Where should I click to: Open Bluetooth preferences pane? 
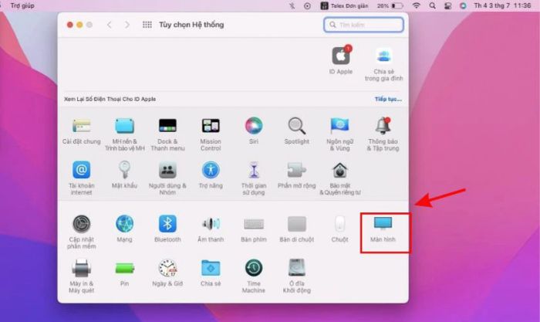pos(167,229)
